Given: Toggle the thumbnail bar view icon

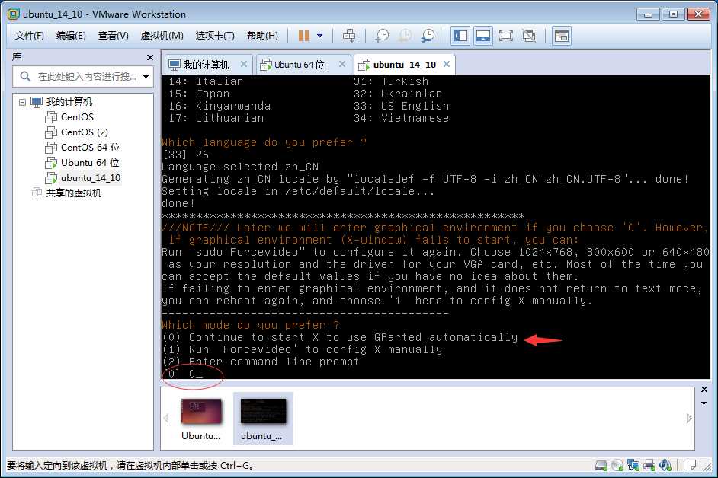Looking at the screenshot, I should pos(483,36).
